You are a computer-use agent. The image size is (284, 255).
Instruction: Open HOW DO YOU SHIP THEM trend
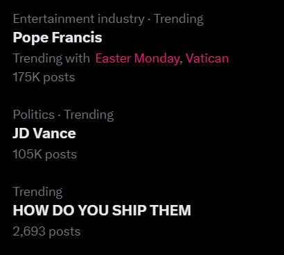(x=102, y=211)
